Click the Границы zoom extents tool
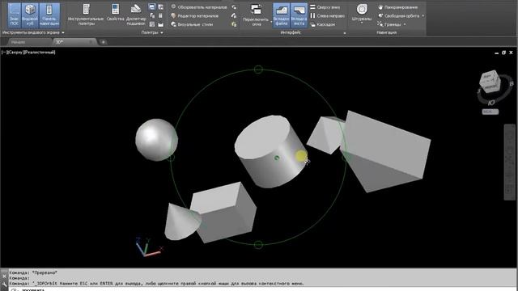 [389, 24]
